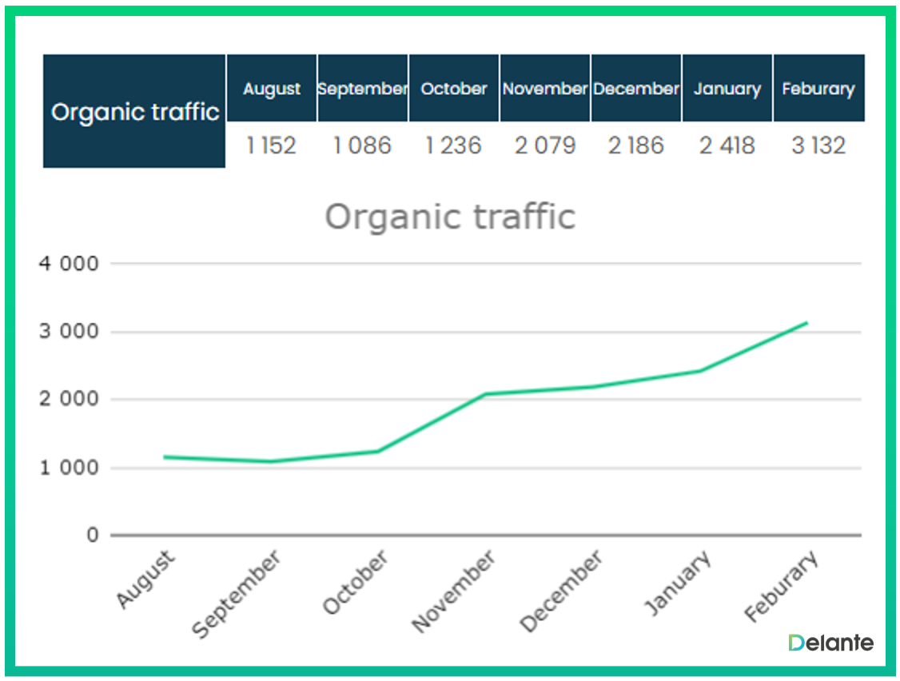Click the table value 1 152

pos(272,145)
